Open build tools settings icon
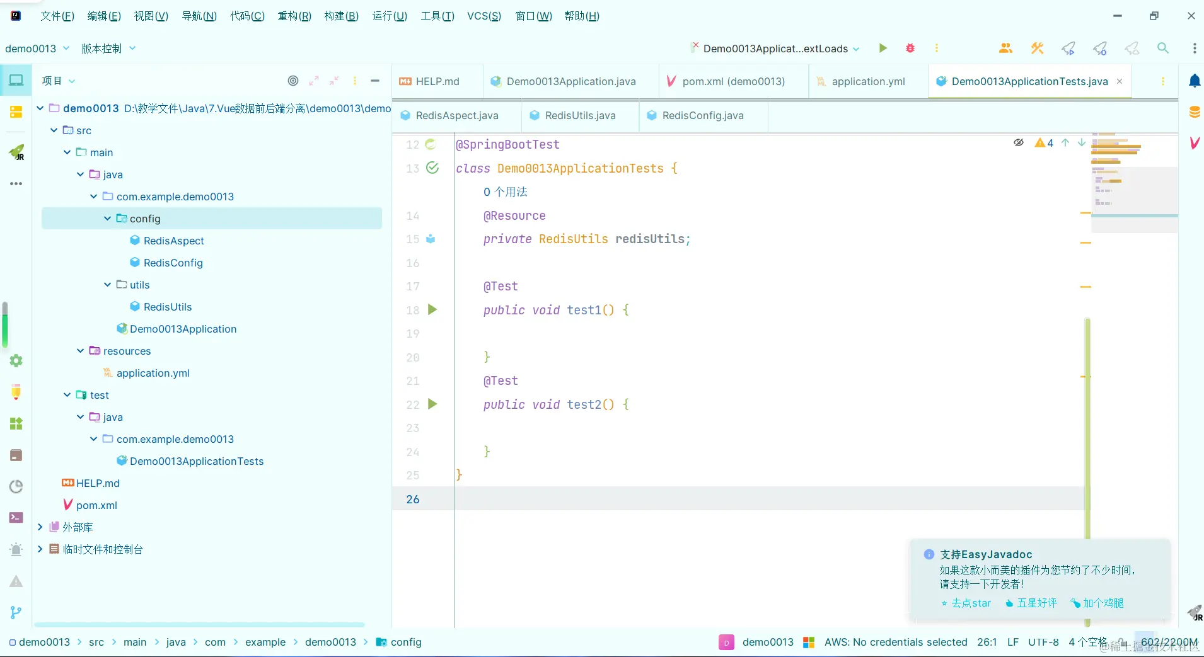The image size is (1204, 657). click(1037, 48)
